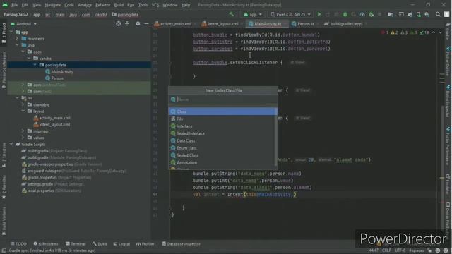
Task: Open the Structure tool window sidebar tab
Action: coord(4,155)
